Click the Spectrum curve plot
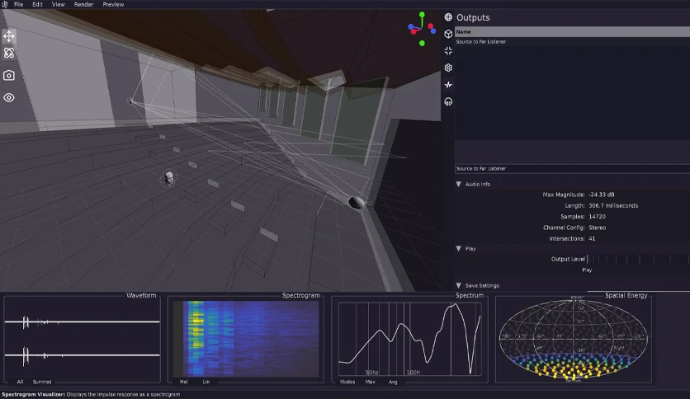 click(x=409, y=339)
